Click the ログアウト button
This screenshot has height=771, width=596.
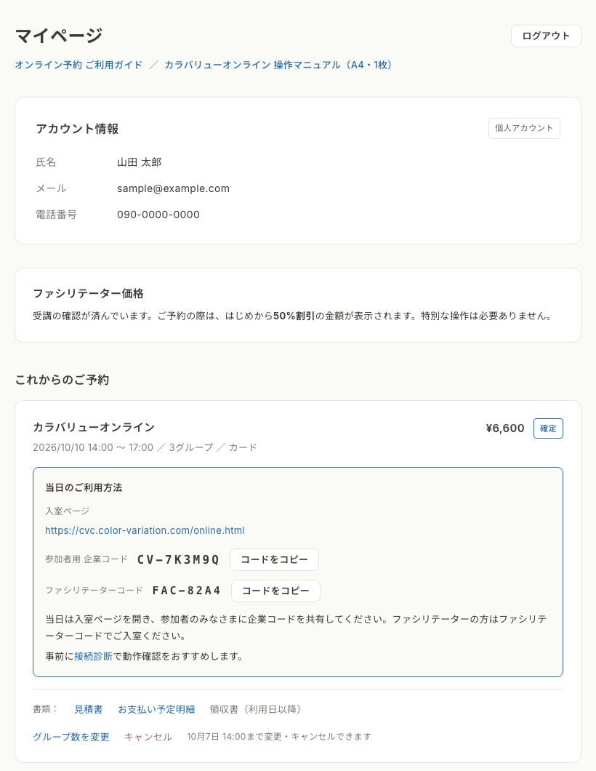pos(546,36)
